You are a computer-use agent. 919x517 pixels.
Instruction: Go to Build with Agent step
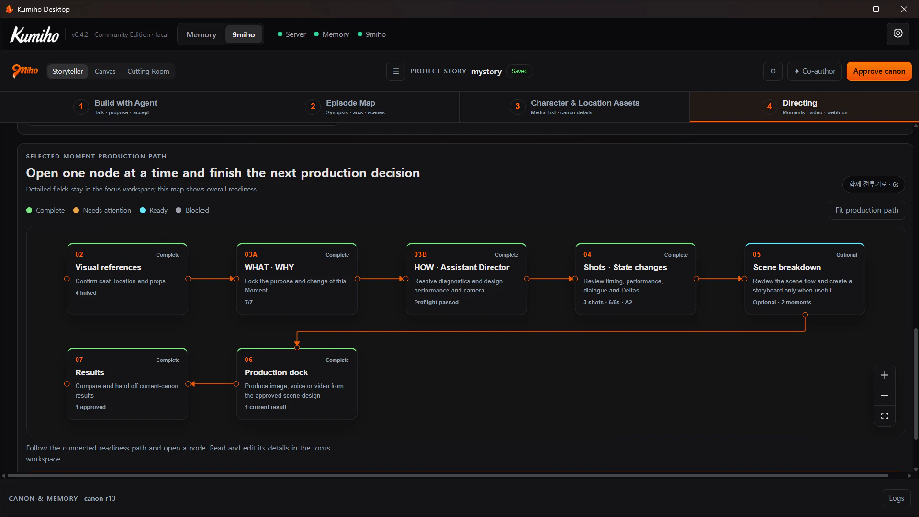[115, 107]
